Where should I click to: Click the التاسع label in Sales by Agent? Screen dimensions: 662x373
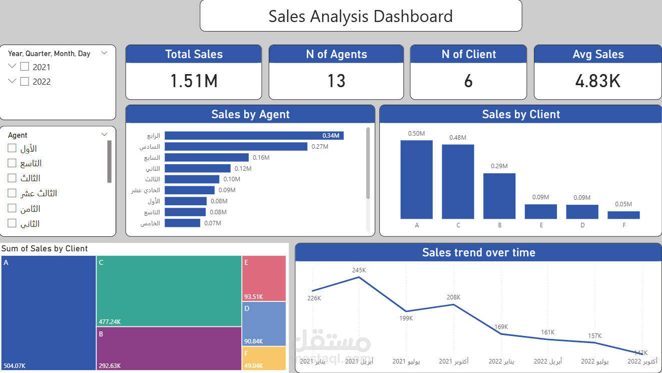click(x=152, y=212)
